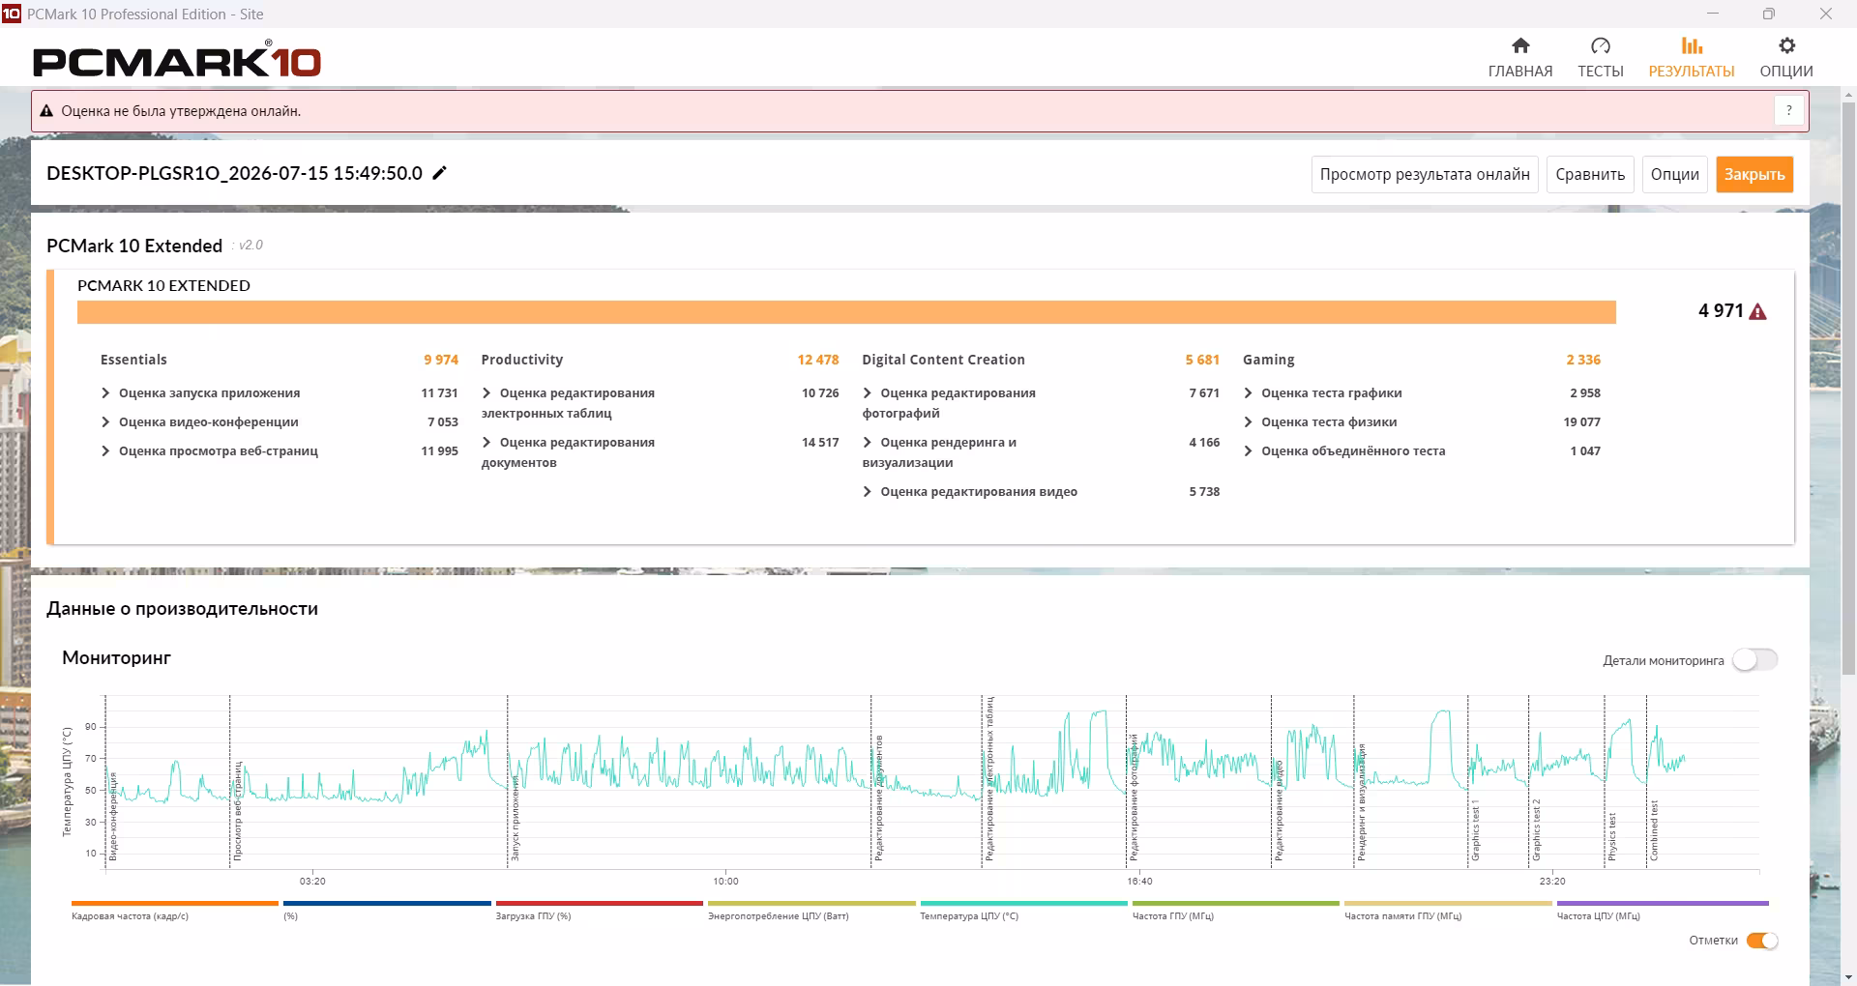Click the Digital Content Creation score 5 681

coord(1202,360)
